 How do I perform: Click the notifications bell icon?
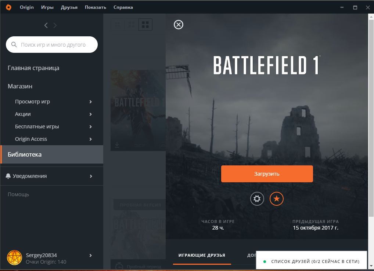(x=8, y=176)
